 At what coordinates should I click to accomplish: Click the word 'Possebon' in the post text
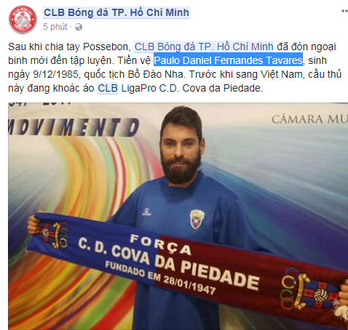[107, 47]
